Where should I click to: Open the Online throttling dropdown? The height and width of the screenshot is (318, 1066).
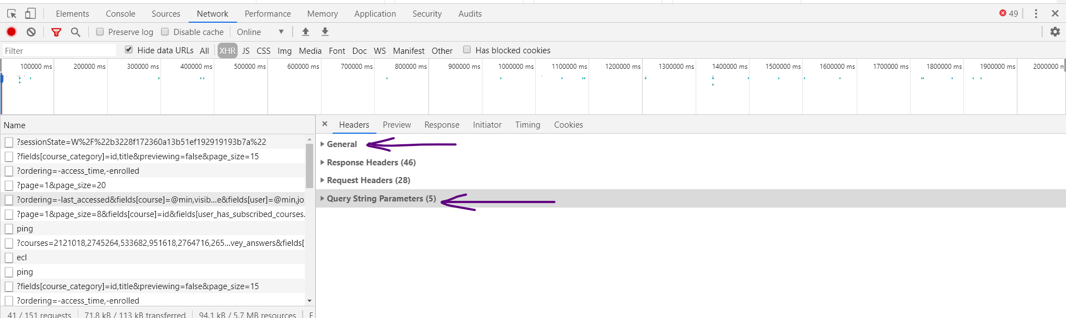260,32
